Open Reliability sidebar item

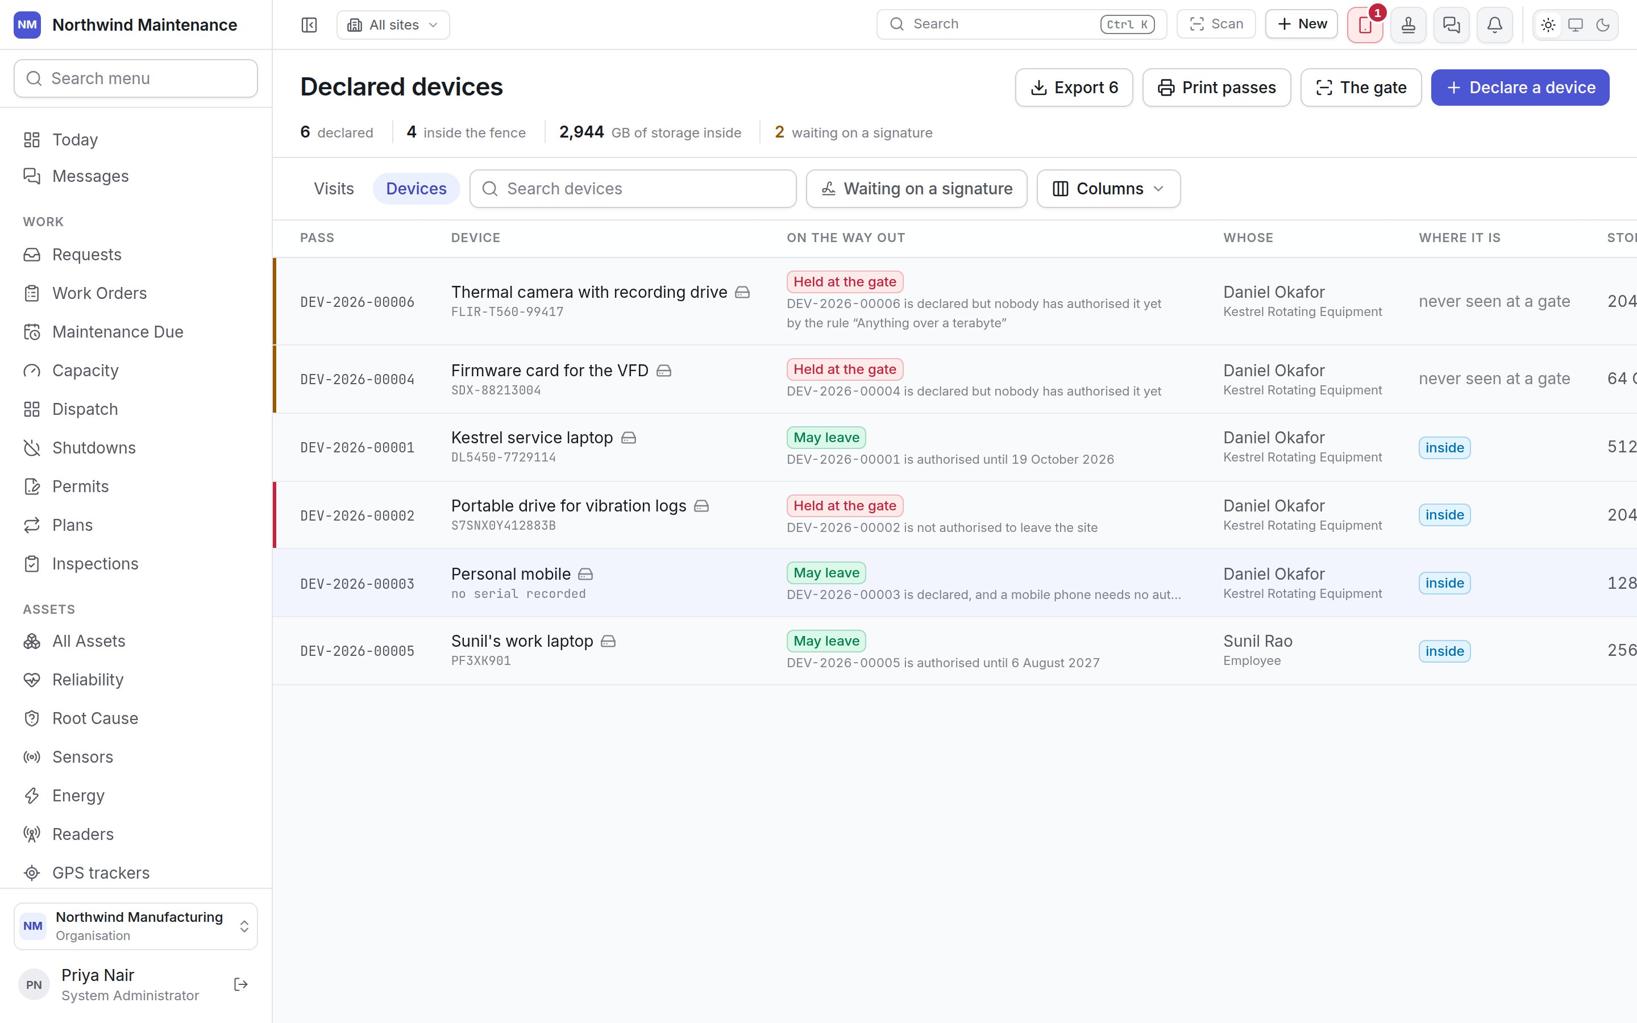click(x=136, y=680)
